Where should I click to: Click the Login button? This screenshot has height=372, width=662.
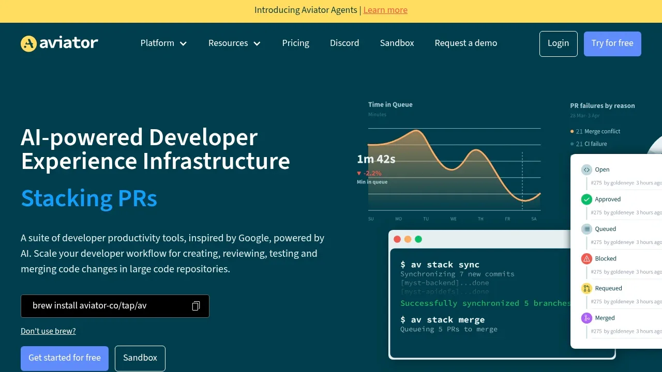tap(559, 44)
